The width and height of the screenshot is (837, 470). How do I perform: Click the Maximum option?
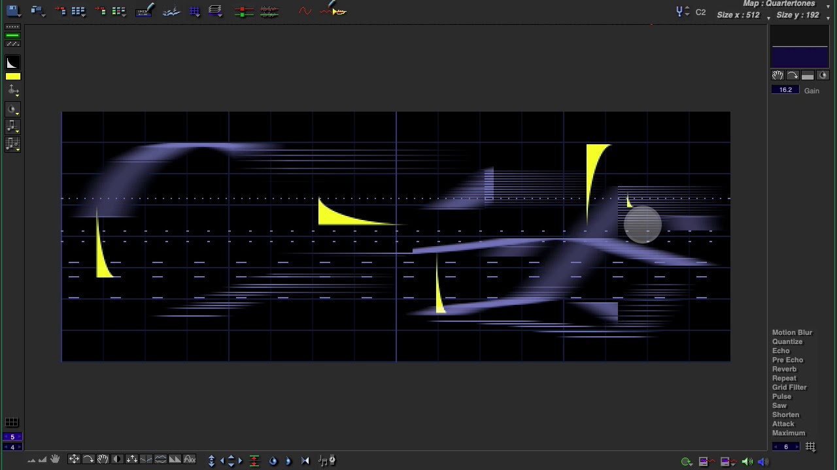[x=789, y=433]
